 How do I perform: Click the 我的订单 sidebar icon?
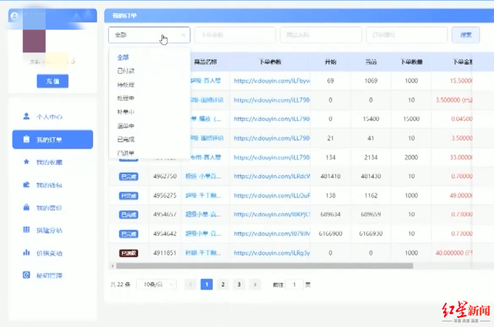coord(25,140)
